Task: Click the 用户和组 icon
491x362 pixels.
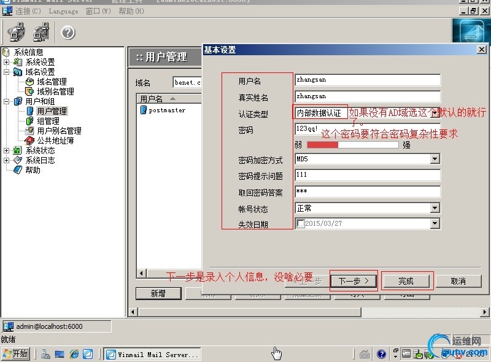Action: (x=18, y=101)
